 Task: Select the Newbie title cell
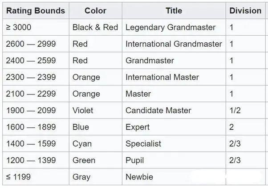coord(139,177)
